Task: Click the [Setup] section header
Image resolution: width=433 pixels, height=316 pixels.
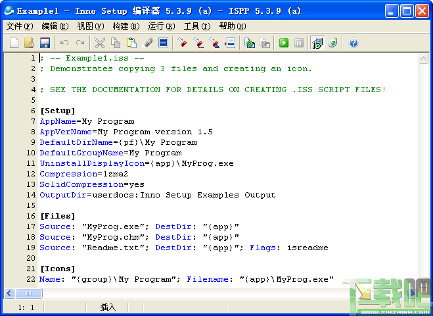Action: pyautogui.click(x=58, y=111)
